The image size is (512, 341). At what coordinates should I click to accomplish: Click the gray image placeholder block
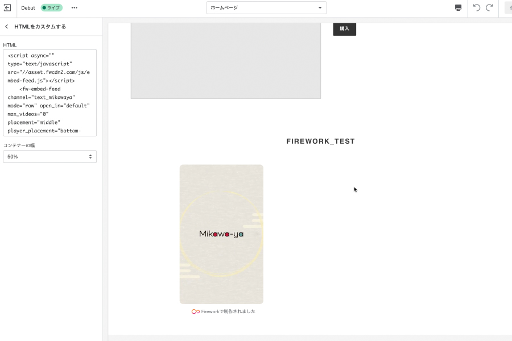tap(226, 61)
